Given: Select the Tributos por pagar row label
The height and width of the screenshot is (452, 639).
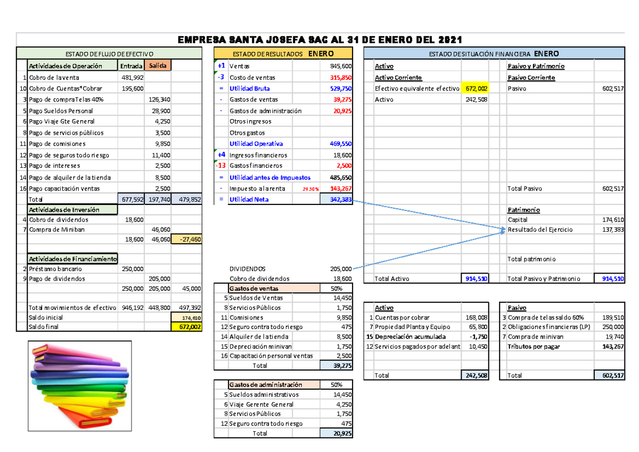Looking at the screenshot, I should point(534,347).
